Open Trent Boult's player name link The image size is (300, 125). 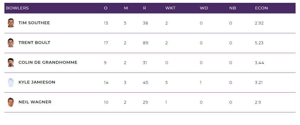(x=34, y=42)
